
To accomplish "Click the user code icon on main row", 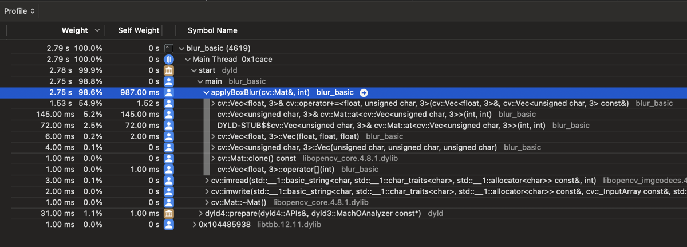I will 169,81.
